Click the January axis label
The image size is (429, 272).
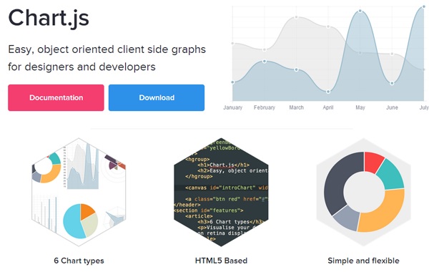pyautogui.click(x=232, y=107)
